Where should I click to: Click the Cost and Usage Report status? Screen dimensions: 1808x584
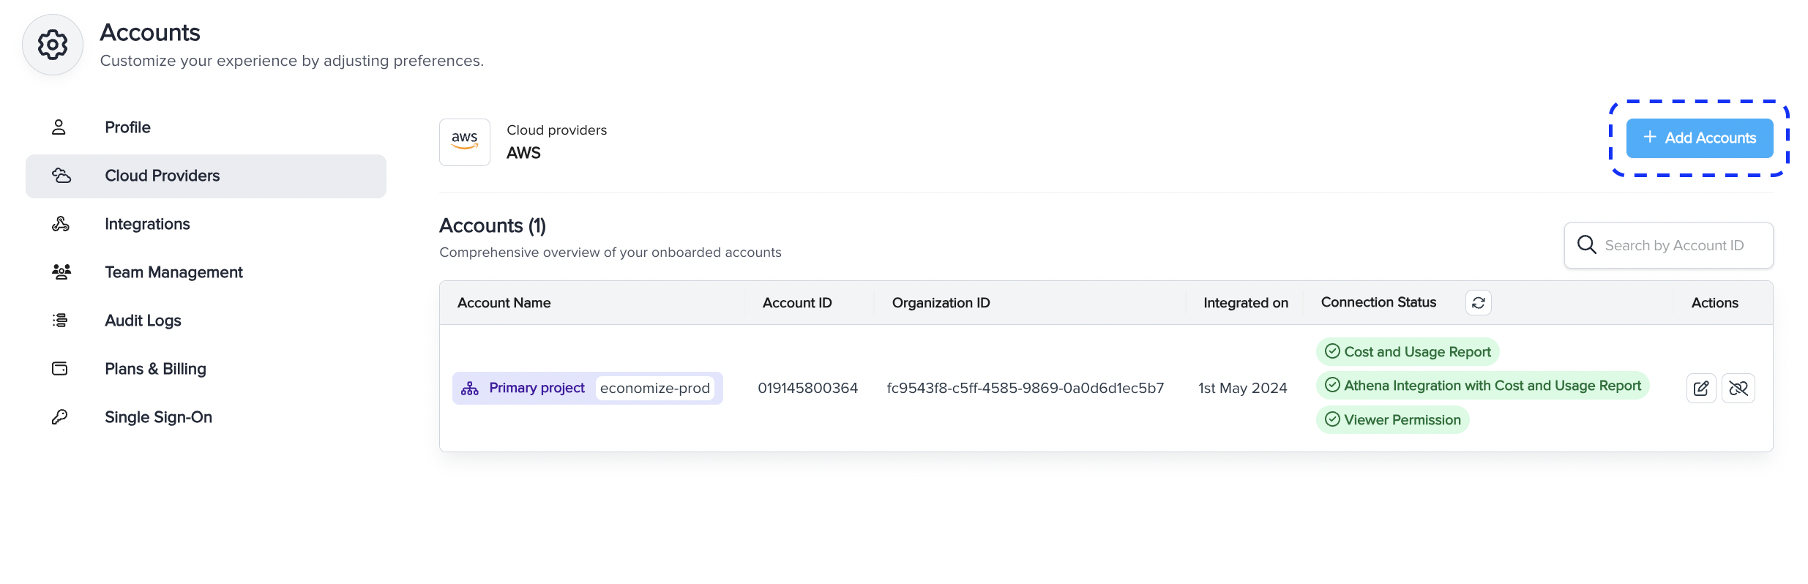(1408, 352)
